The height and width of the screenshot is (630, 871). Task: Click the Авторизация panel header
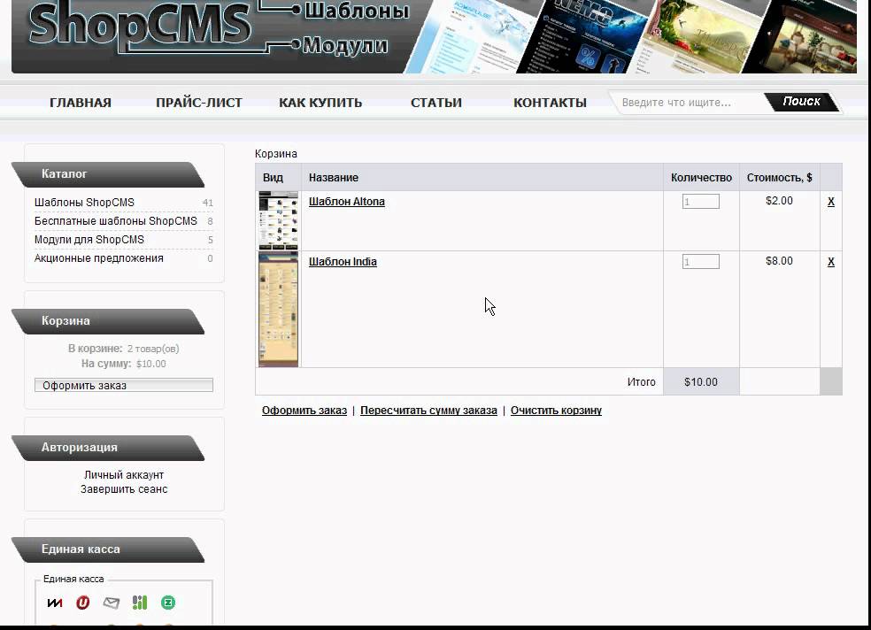pyautogui.click(x=108, y=448)
